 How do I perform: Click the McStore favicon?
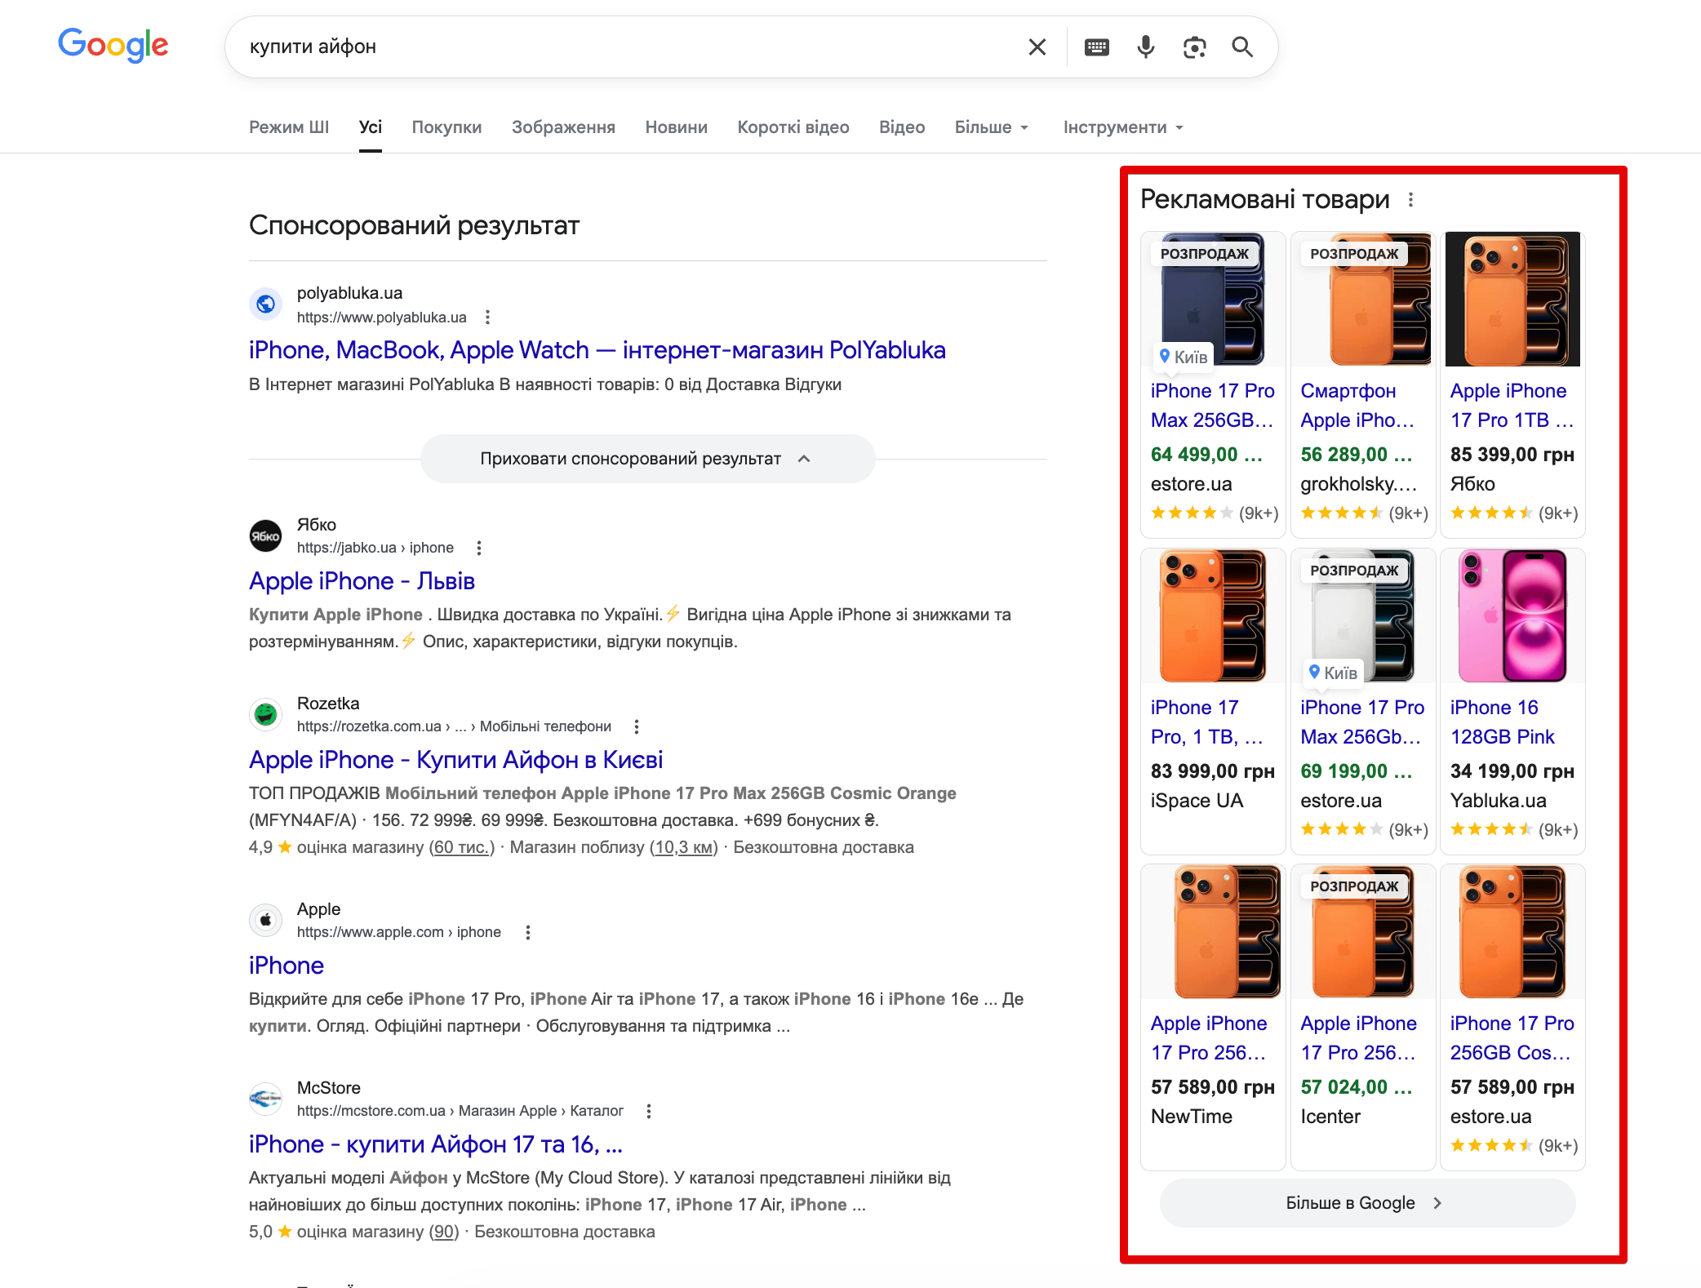[265, 1099]
